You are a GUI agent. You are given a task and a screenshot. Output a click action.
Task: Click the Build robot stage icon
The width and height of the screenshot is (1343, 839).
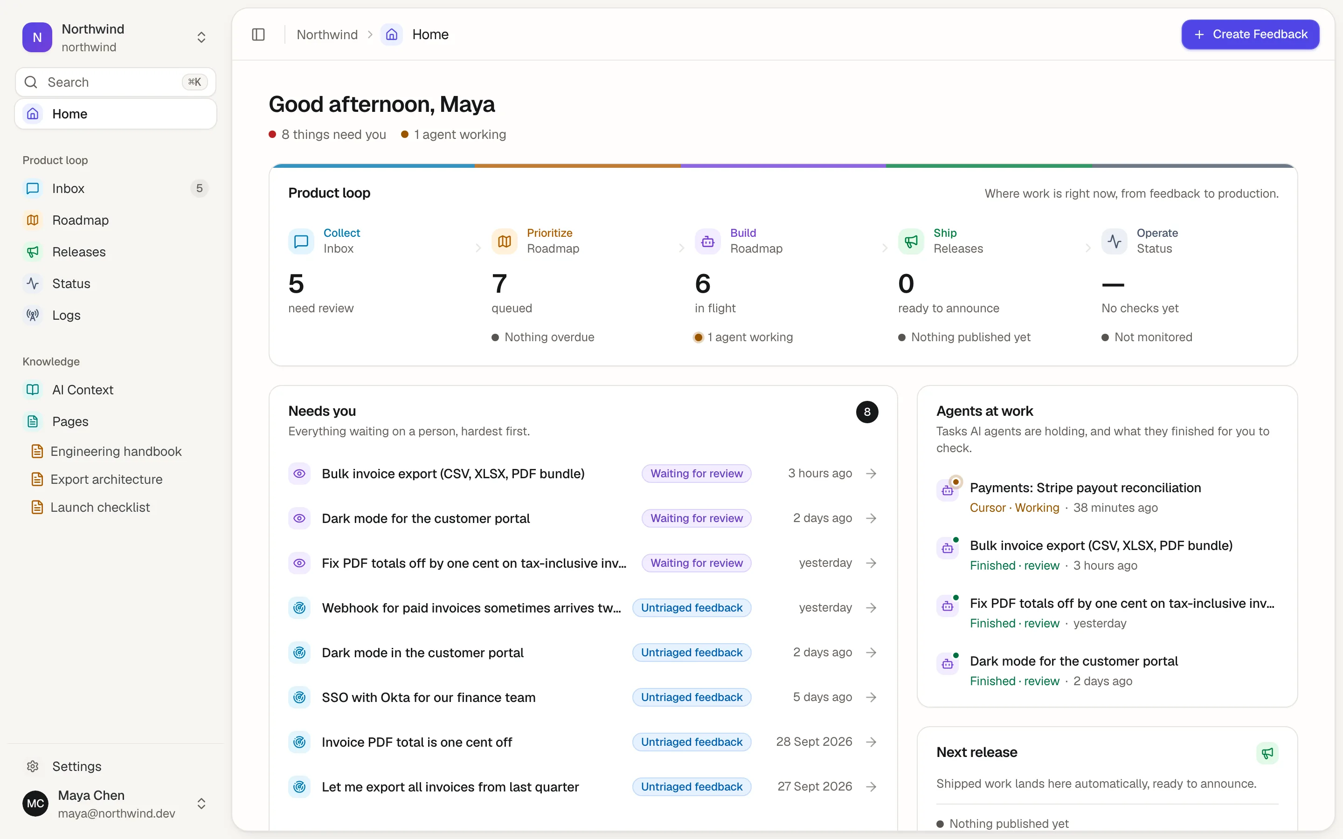coord(707,241)
